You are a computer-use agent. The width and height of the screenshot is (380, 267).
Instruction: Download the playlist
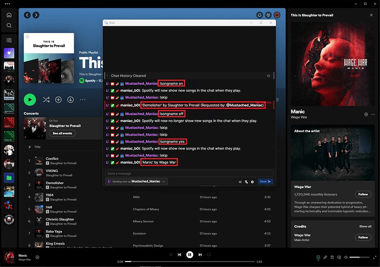[70, 100]
